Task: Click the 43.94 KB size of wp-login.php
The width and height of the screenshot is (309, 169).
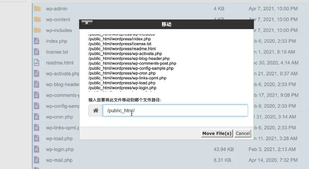Action: coord(224,149)
